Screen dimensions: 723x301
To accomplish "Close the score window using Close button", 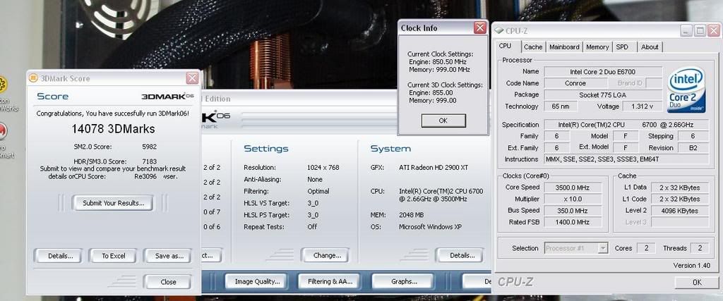I will click(168, 282).
